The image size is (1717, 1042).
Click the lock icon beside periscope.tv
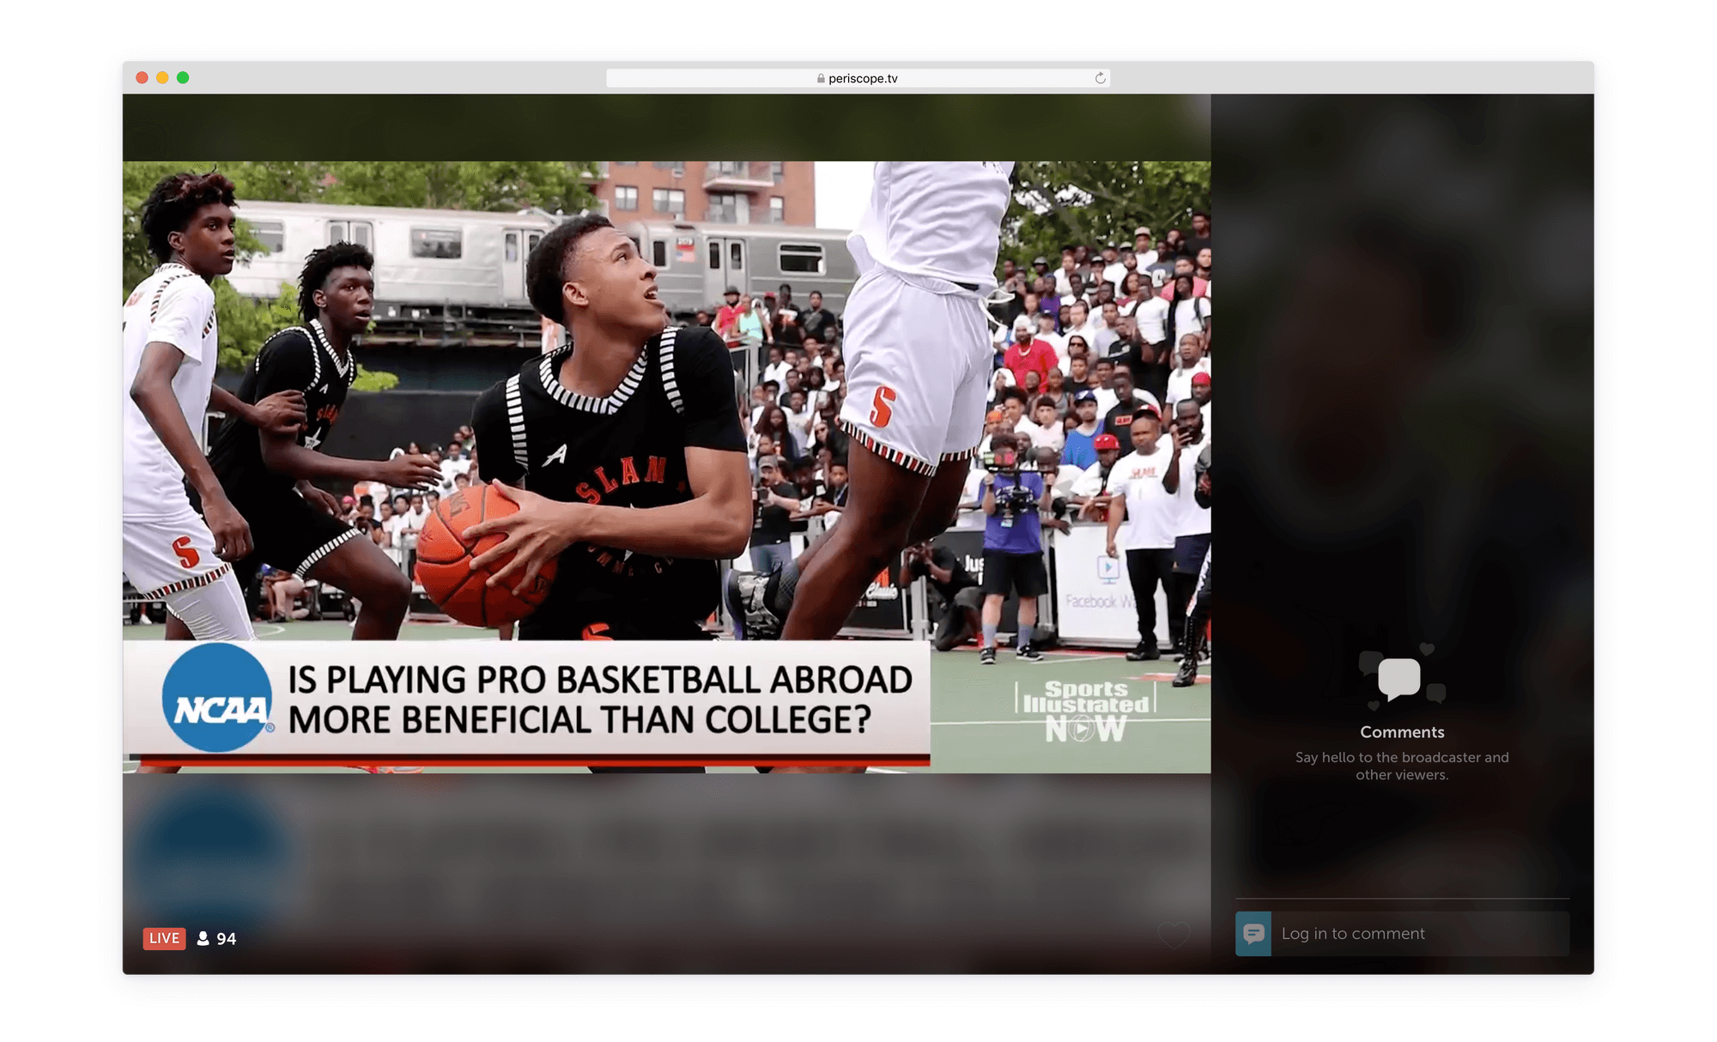click(x=821, y=78)
